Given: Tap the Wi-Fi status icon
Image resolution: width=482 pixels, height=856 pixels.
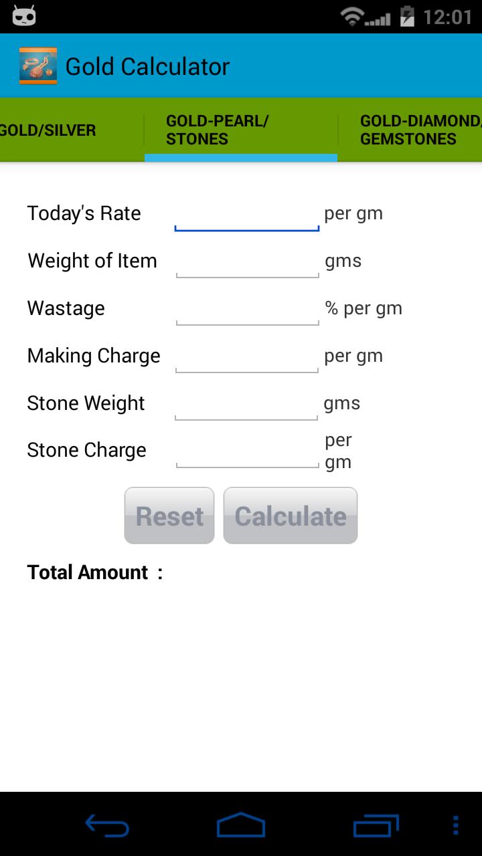Looking at the screenshot, I should pos(352,17).
